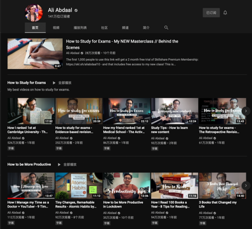This screenshot has width=252, height=229.
Task: Click title How to study for exams - Evidence-based revision
Action: (x=74, y=130)
